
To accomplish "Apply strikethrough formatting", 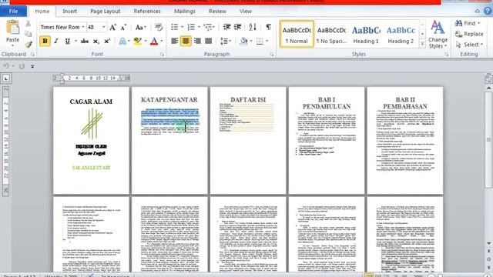I will tap(84, 41).
